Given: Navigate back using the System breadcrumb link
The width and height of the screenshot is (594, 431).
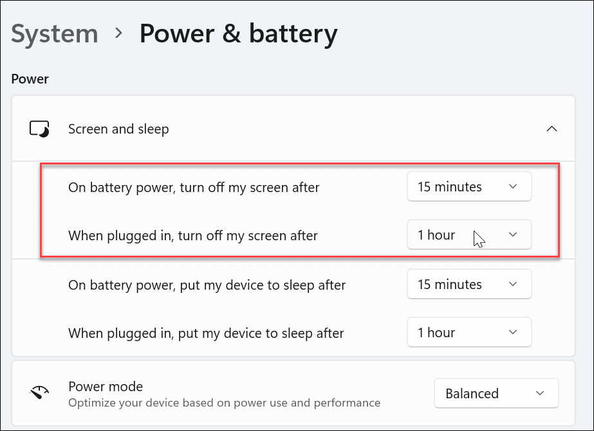Looking at the screenshot, I should click(54, 33).
